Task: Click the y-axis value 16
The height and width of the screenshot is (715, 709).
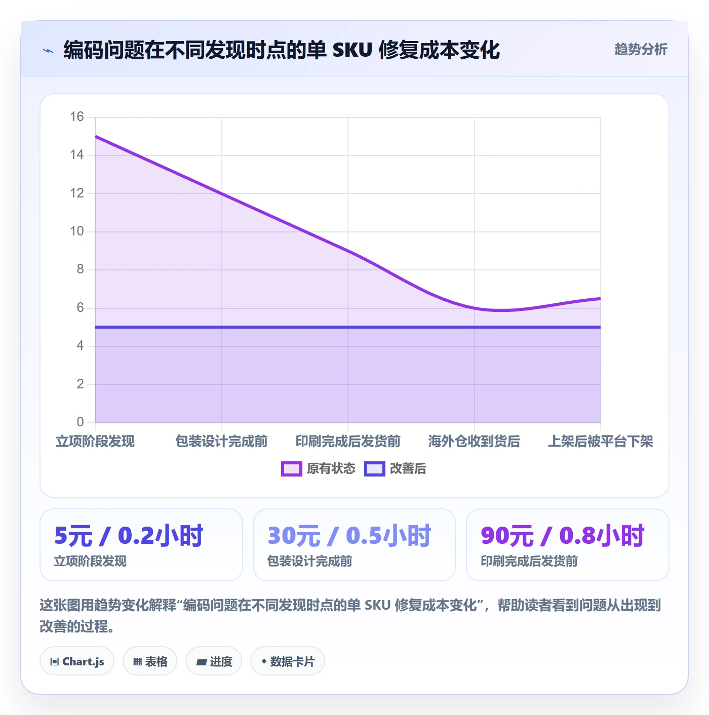Action: (77, 117)
